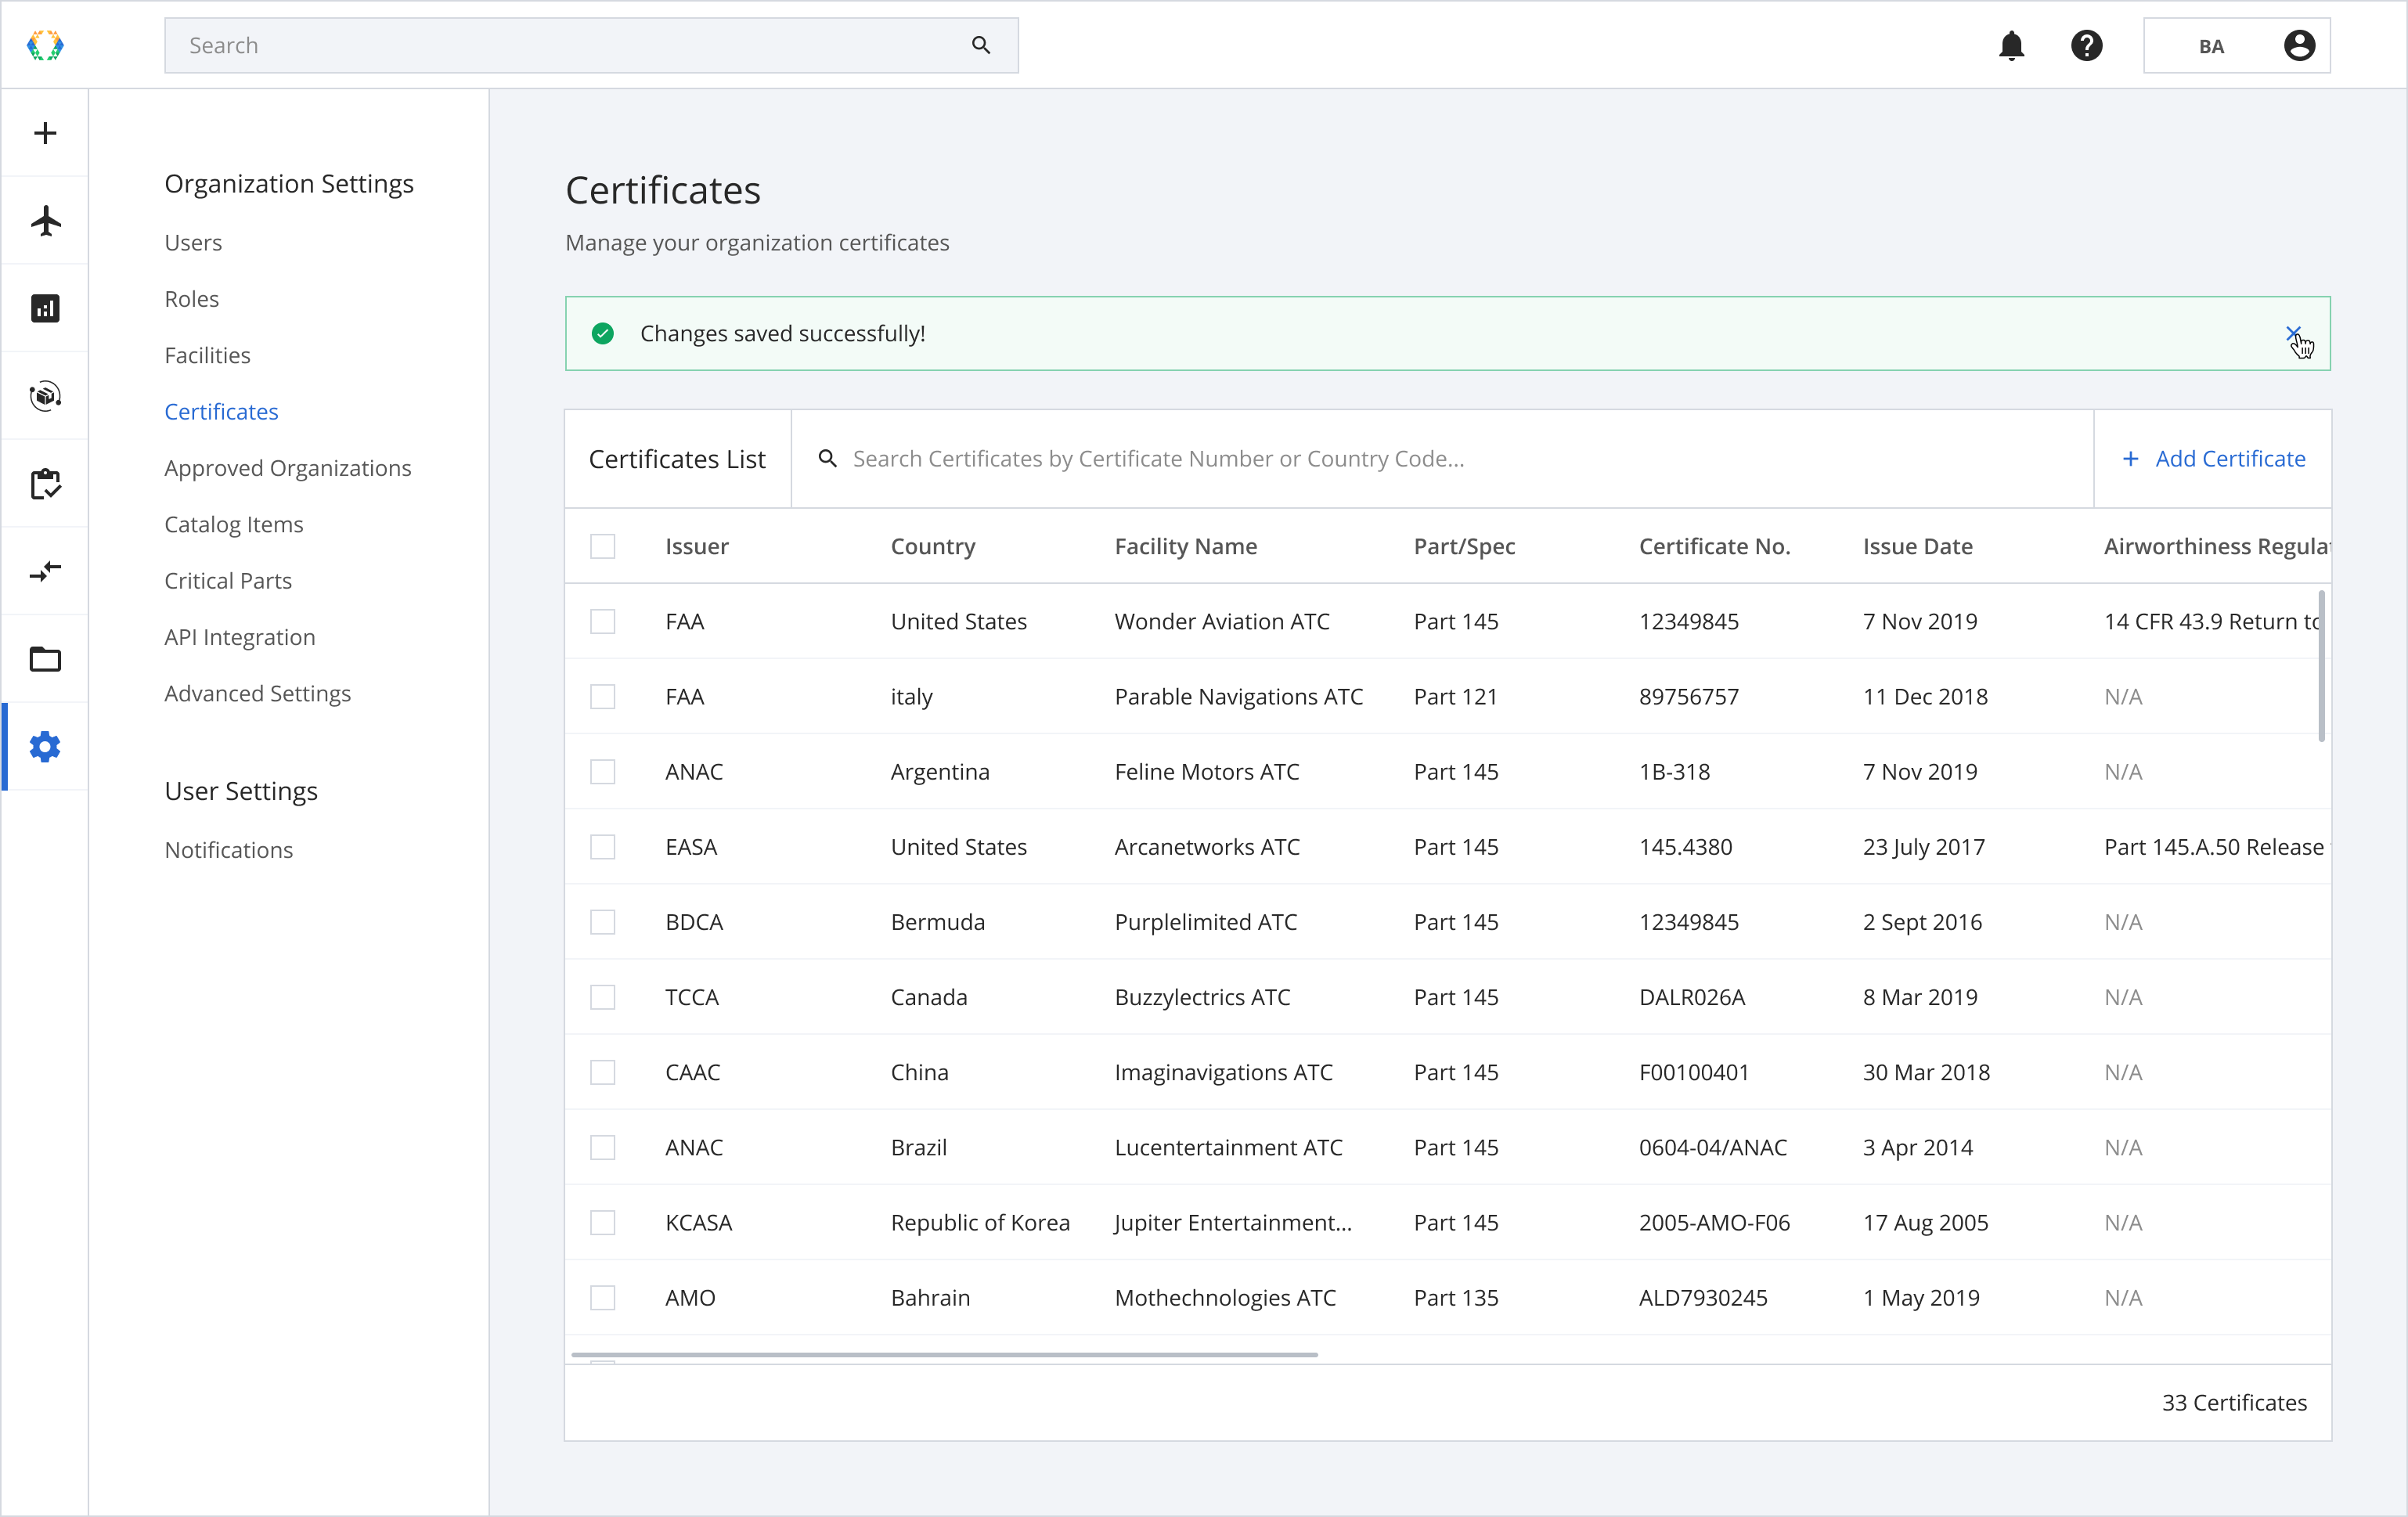Screen dimensions: 2408x1517
Task: Check the Lucentertainment ATC row checkbox
Action: coord(603,1147)
